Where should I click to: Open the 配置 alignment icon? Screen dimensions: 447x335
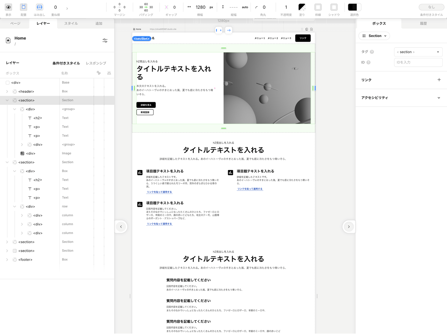pyautogui.click(x=23, y=7)
